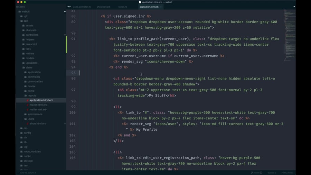The image size is (311, 175).
Task: Switch to the routes.rb tab
Action: (123, 7)
